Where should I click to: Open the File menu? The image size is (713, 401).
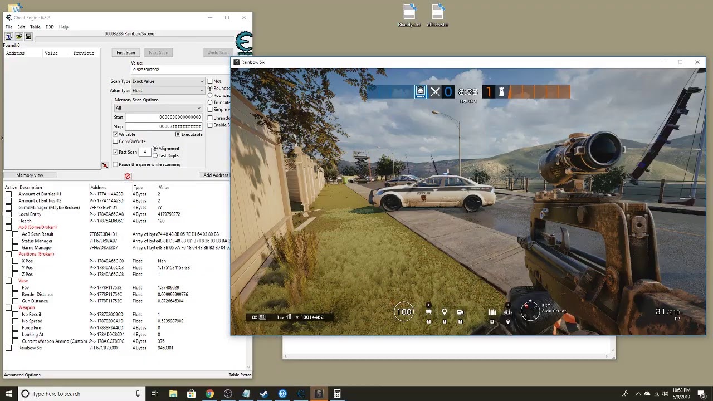9,27
